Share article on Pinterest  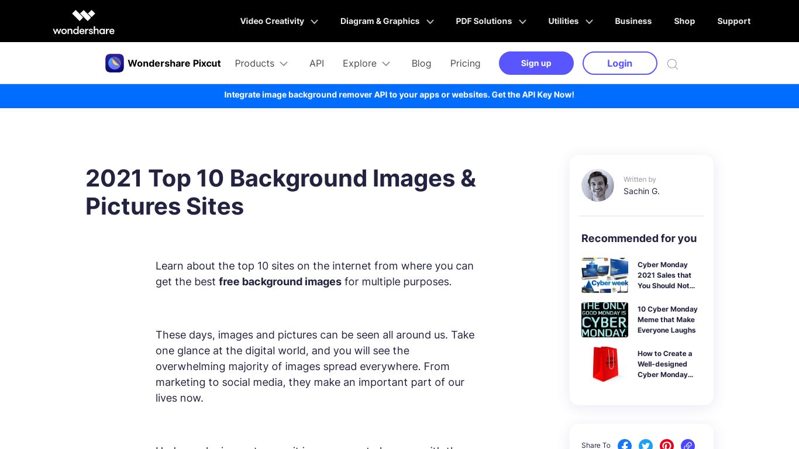coord(667,445)
